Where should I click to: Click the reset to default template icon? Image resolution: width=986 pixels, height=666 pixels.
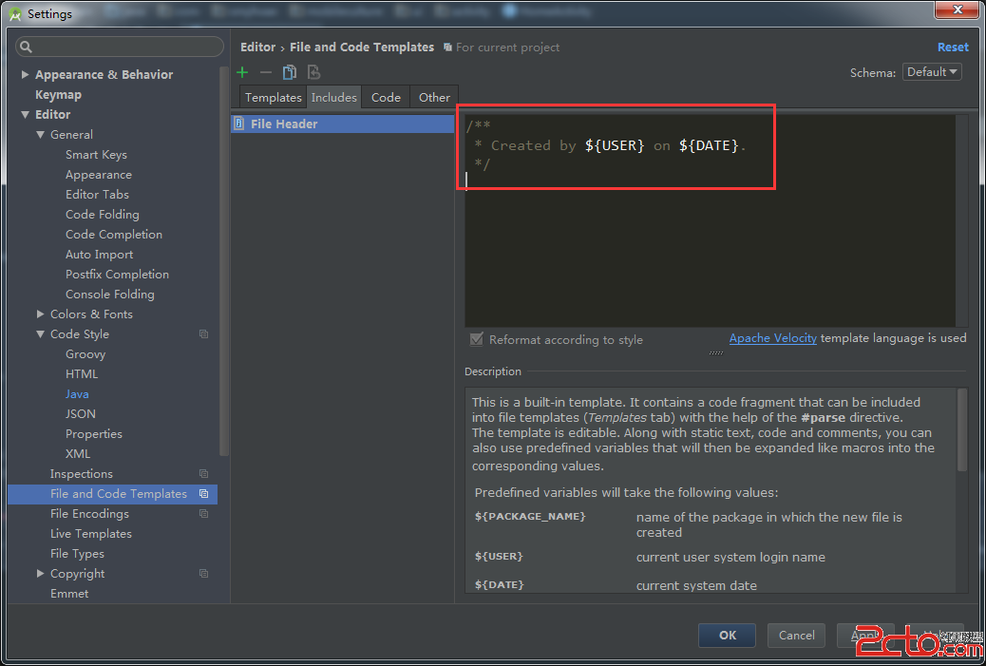pyautogui.click(x=313, y=72)
